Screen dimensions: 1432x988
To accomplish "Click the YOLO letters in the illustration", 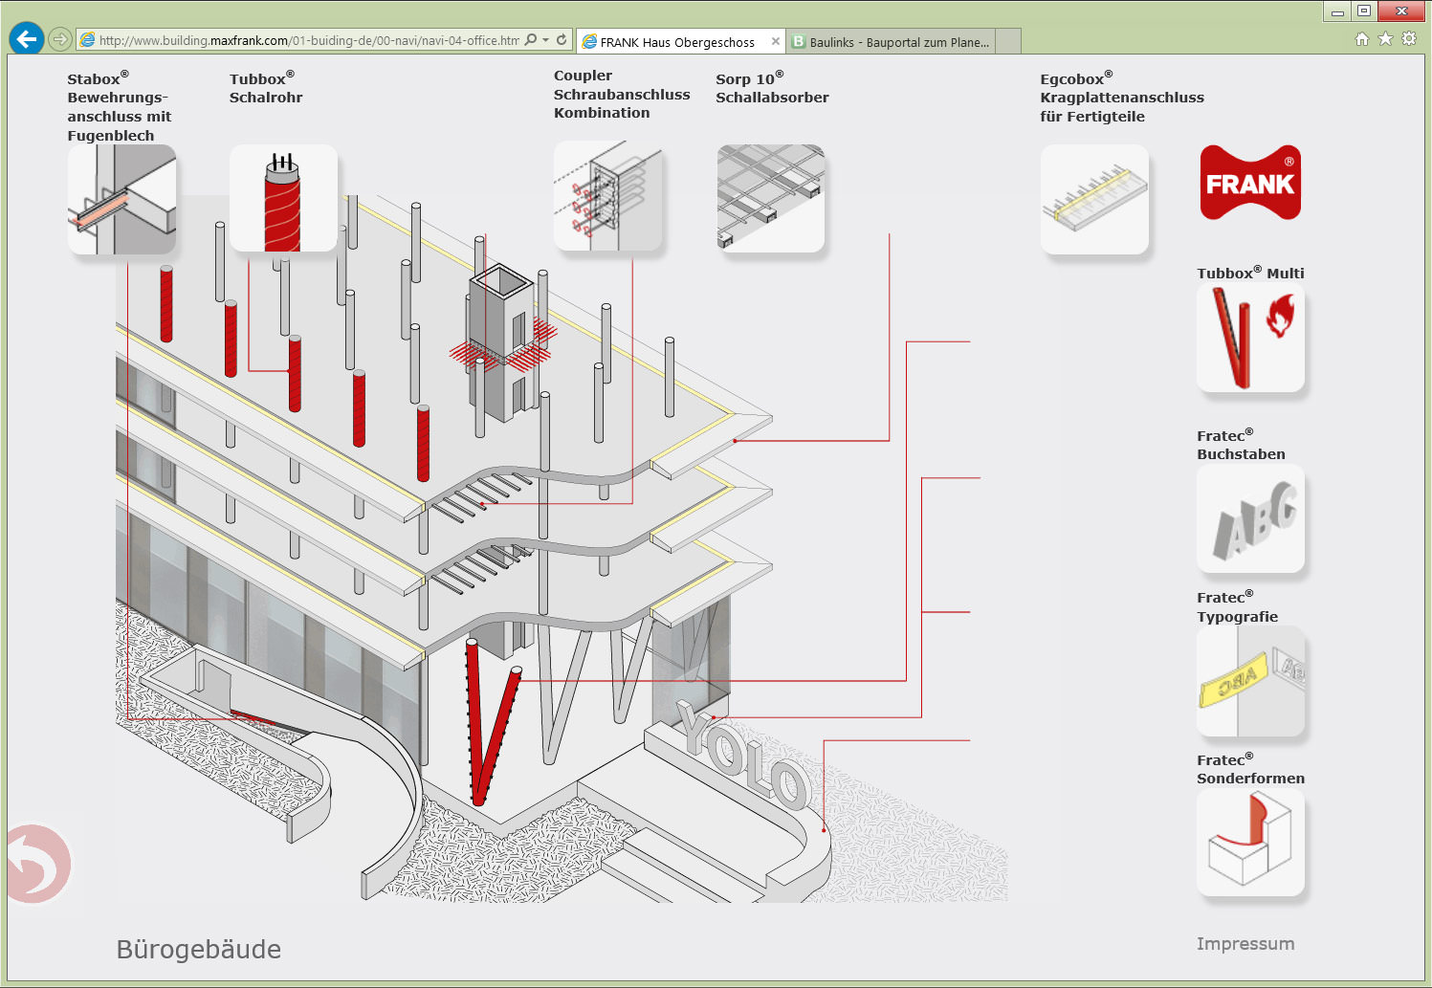I will (743, 754).
